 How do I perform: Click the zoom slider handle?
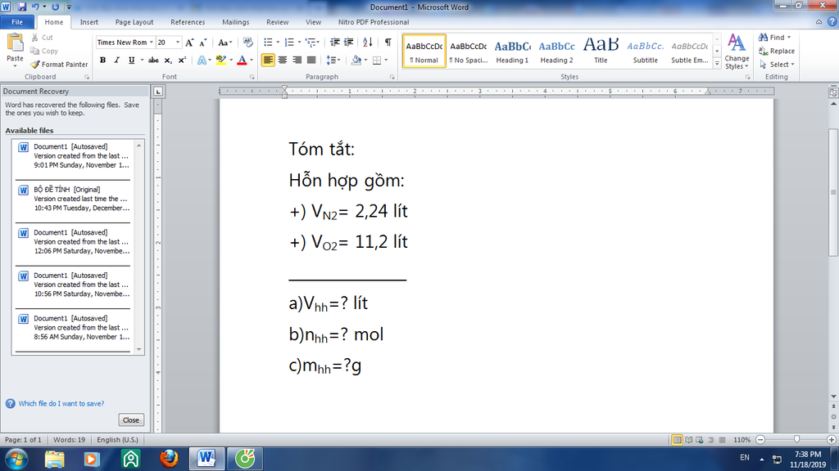pos(796,439)
